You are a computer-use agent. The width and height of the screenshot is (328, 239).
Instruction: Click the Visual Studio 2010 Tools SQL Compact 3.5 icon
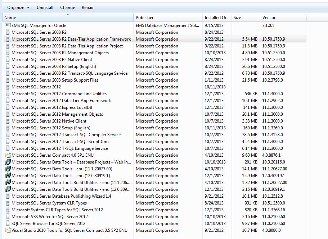8,230
